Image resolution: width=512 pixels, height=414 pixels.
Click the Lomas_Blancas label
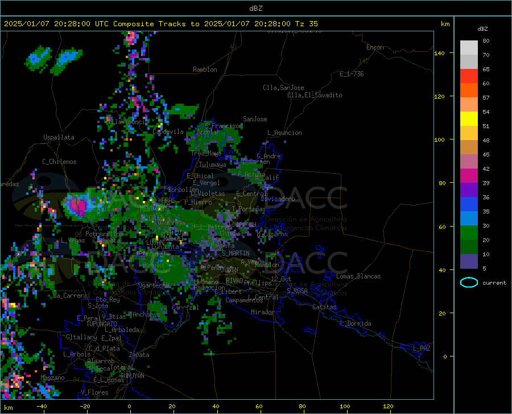(358, 276)
